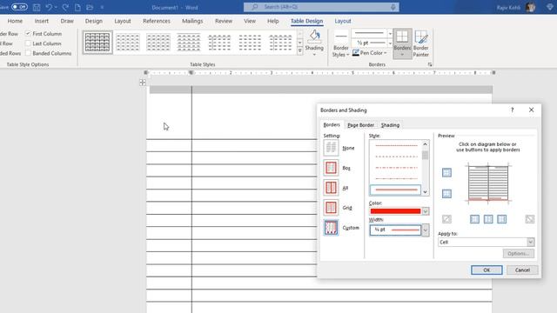Click the Help question mark in dialog
Image resolution: width=557 pixels, height=313 pixels.
pos(513,110)
